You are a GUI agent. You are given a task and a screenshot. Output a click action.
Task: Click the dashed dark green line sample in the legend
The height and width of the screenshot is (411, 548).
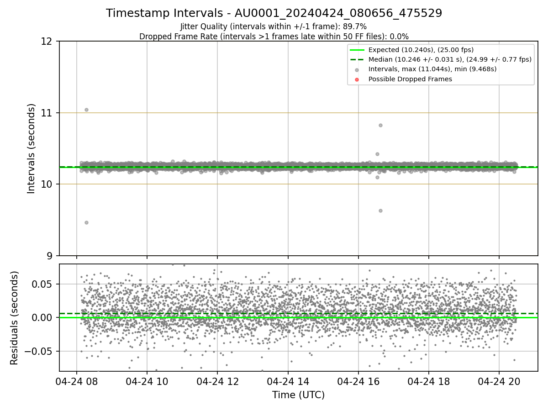357,59
